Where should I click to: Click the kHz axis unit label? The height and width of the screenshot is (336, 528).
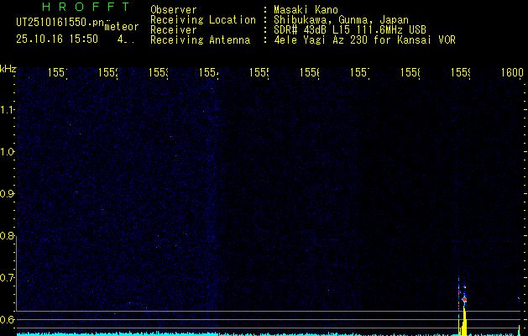[x=8, y=70]
